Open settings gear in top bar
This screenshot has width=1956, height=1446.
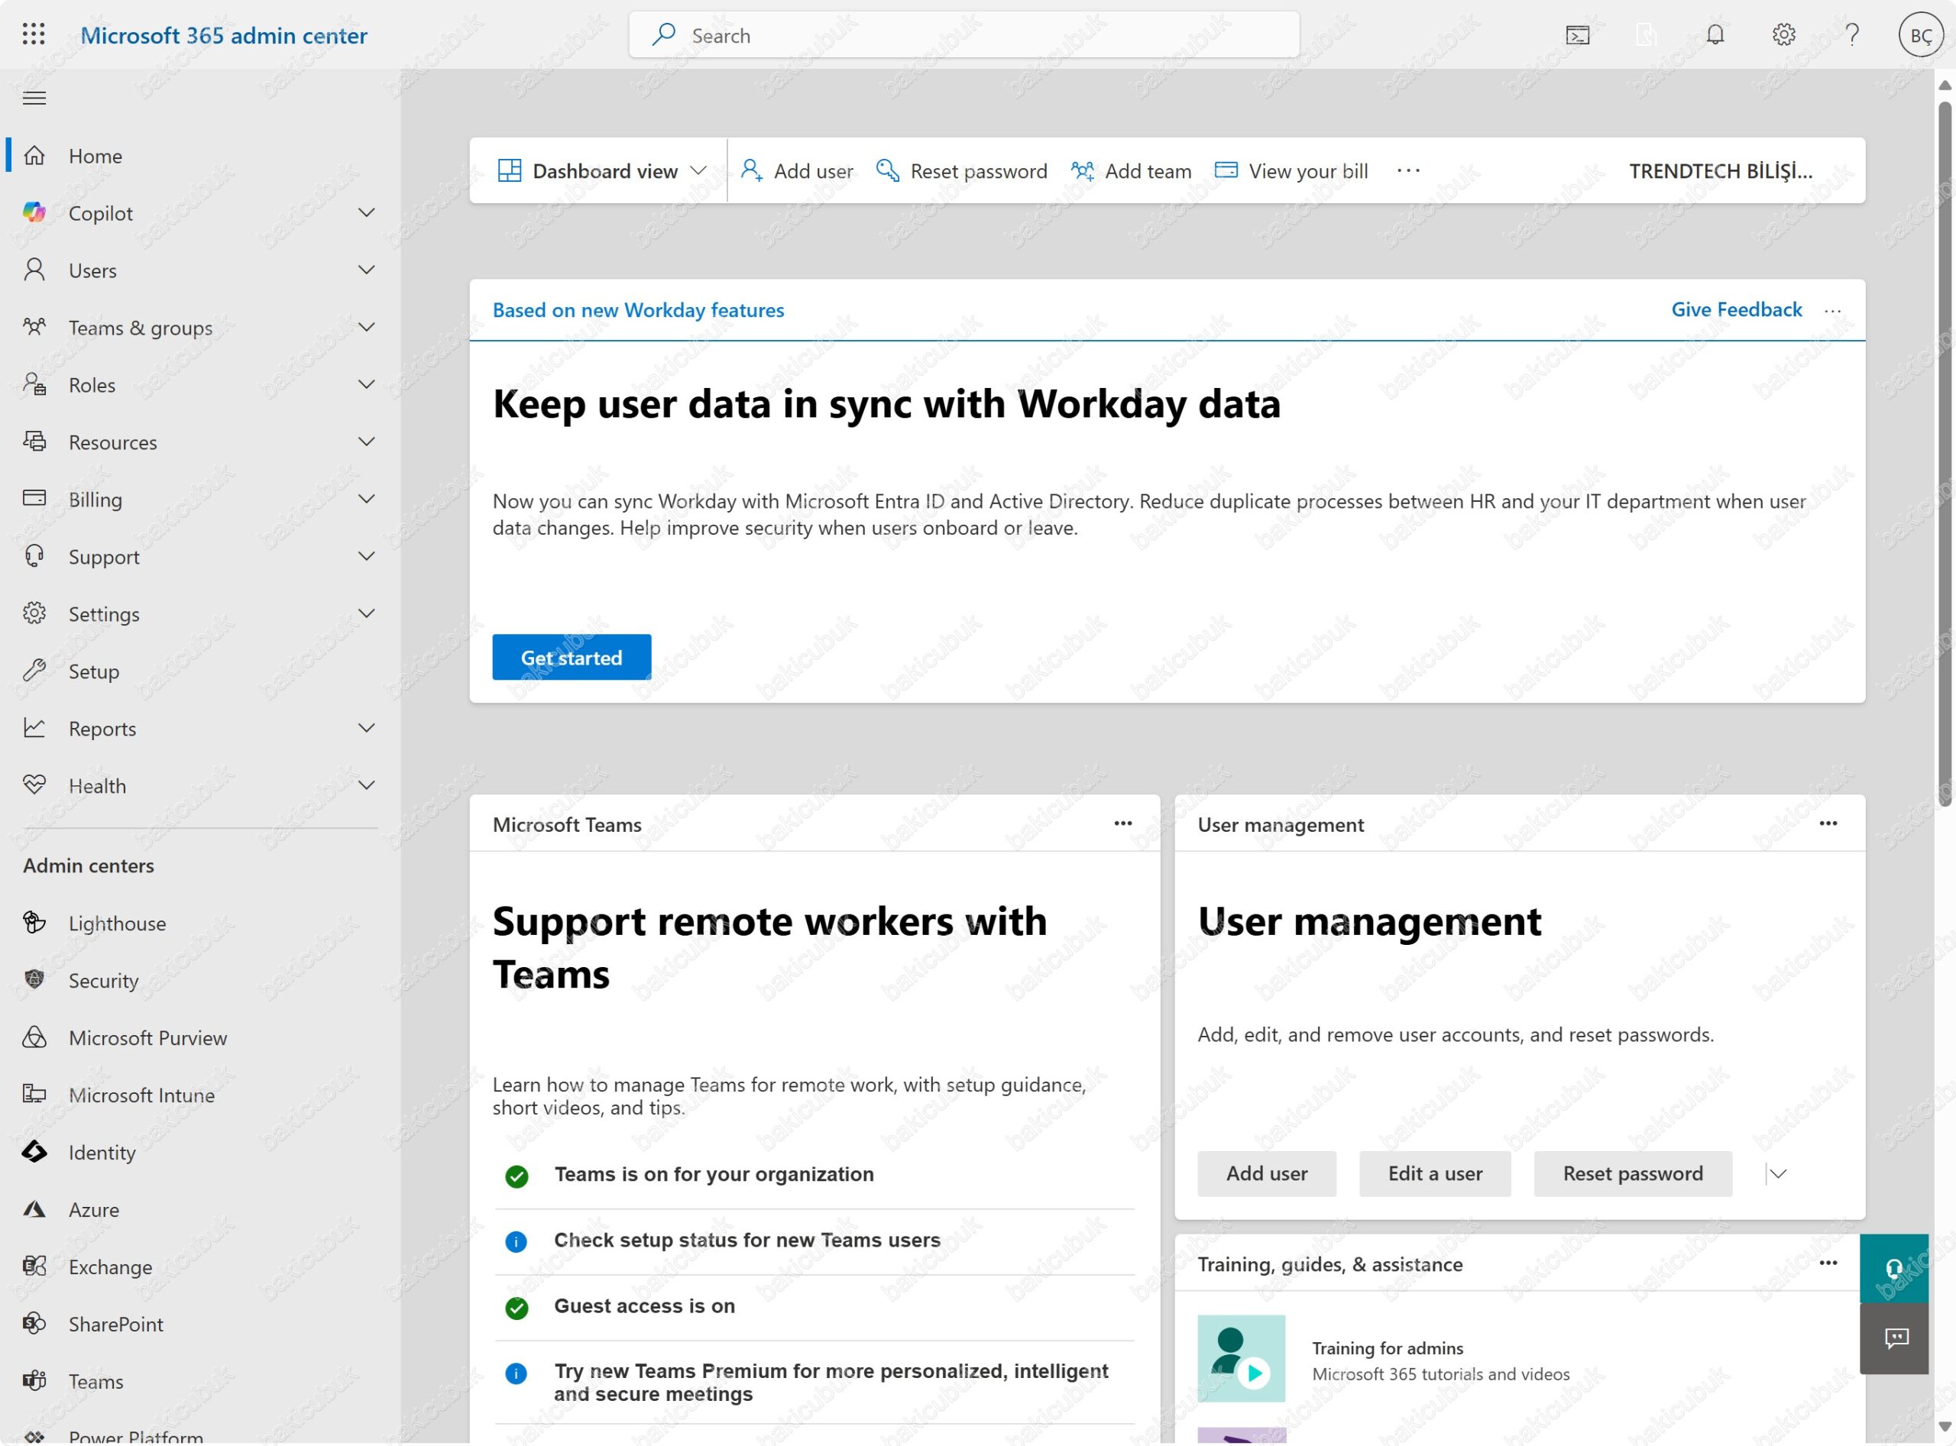tap(1783, 35)
